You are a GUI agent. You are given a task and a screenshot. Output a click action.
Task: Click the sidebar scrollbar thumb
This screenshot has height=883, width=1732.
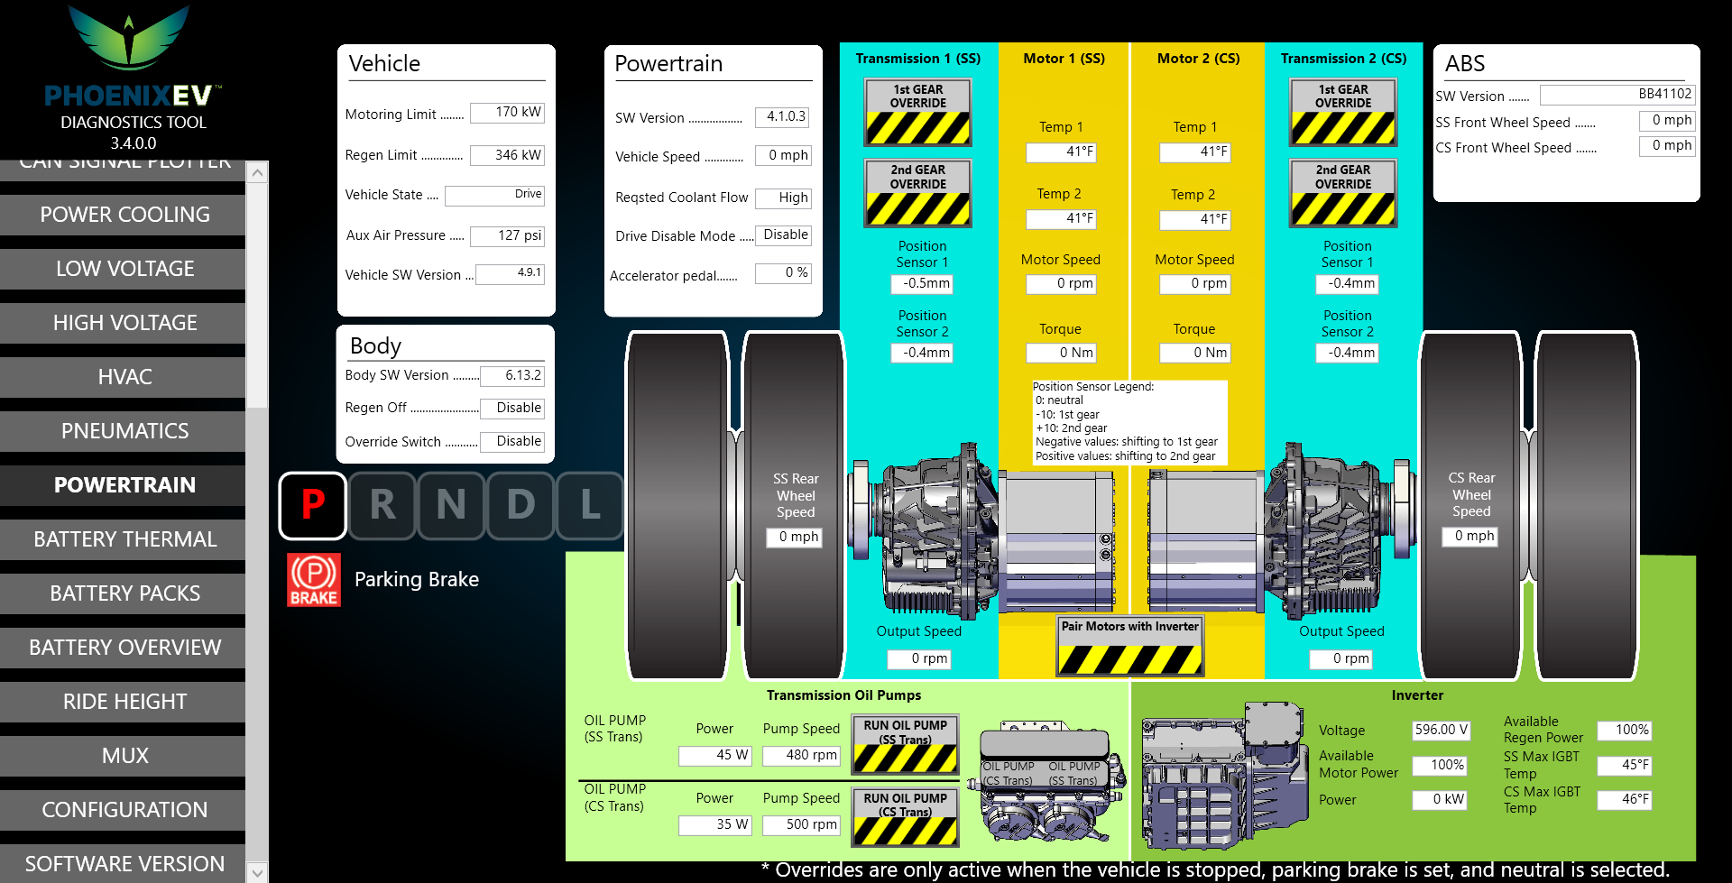click(258, 296)
